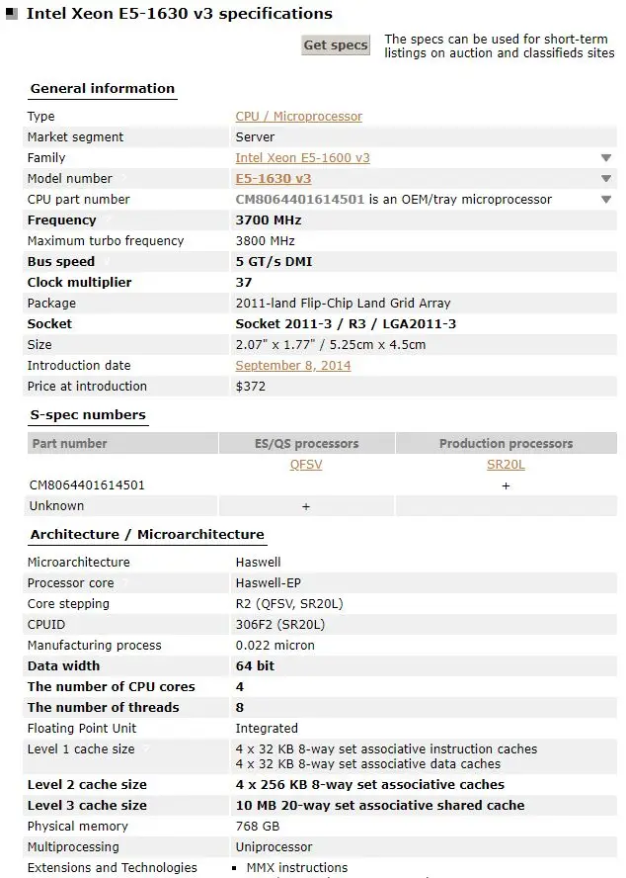Click the Get specs button
Screen dimensions: 626x878
336,44
